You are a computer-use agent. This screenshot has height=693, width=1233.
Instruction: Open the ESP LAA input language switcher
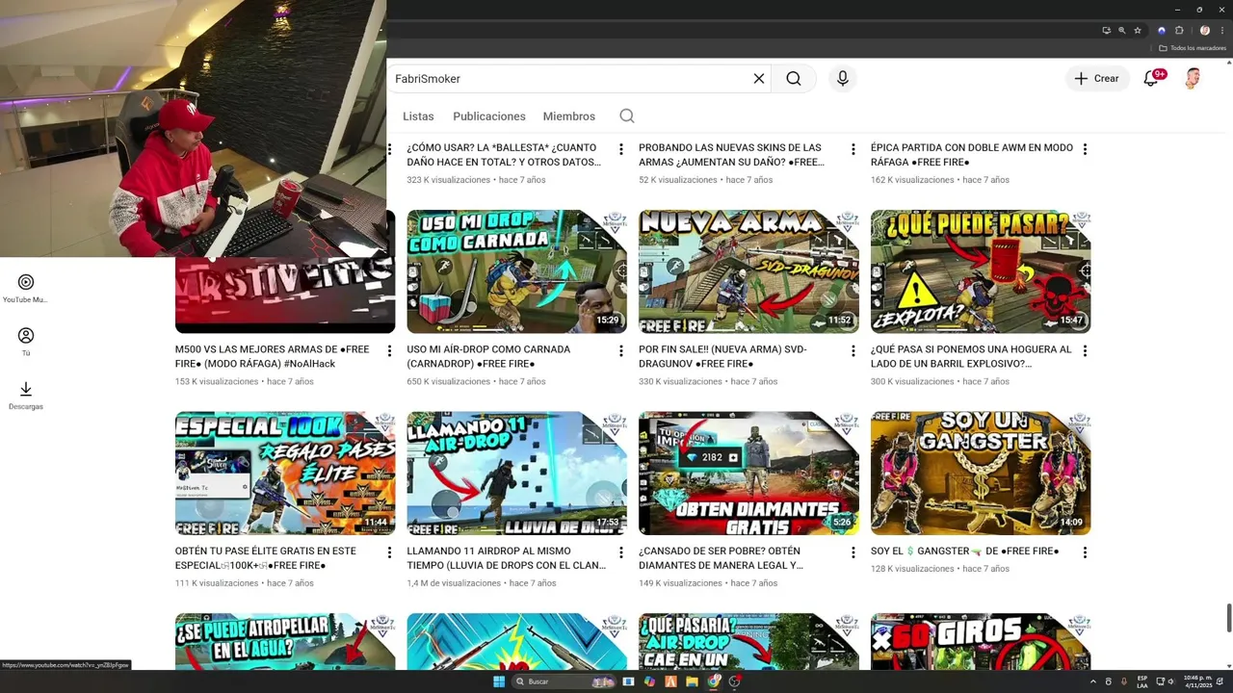(1142, 681)
